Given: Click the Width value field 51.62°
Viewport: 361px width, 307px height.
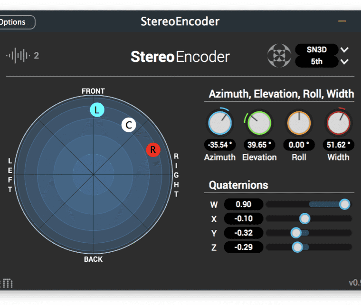Looking at the screenshot, I should [338, 145].
